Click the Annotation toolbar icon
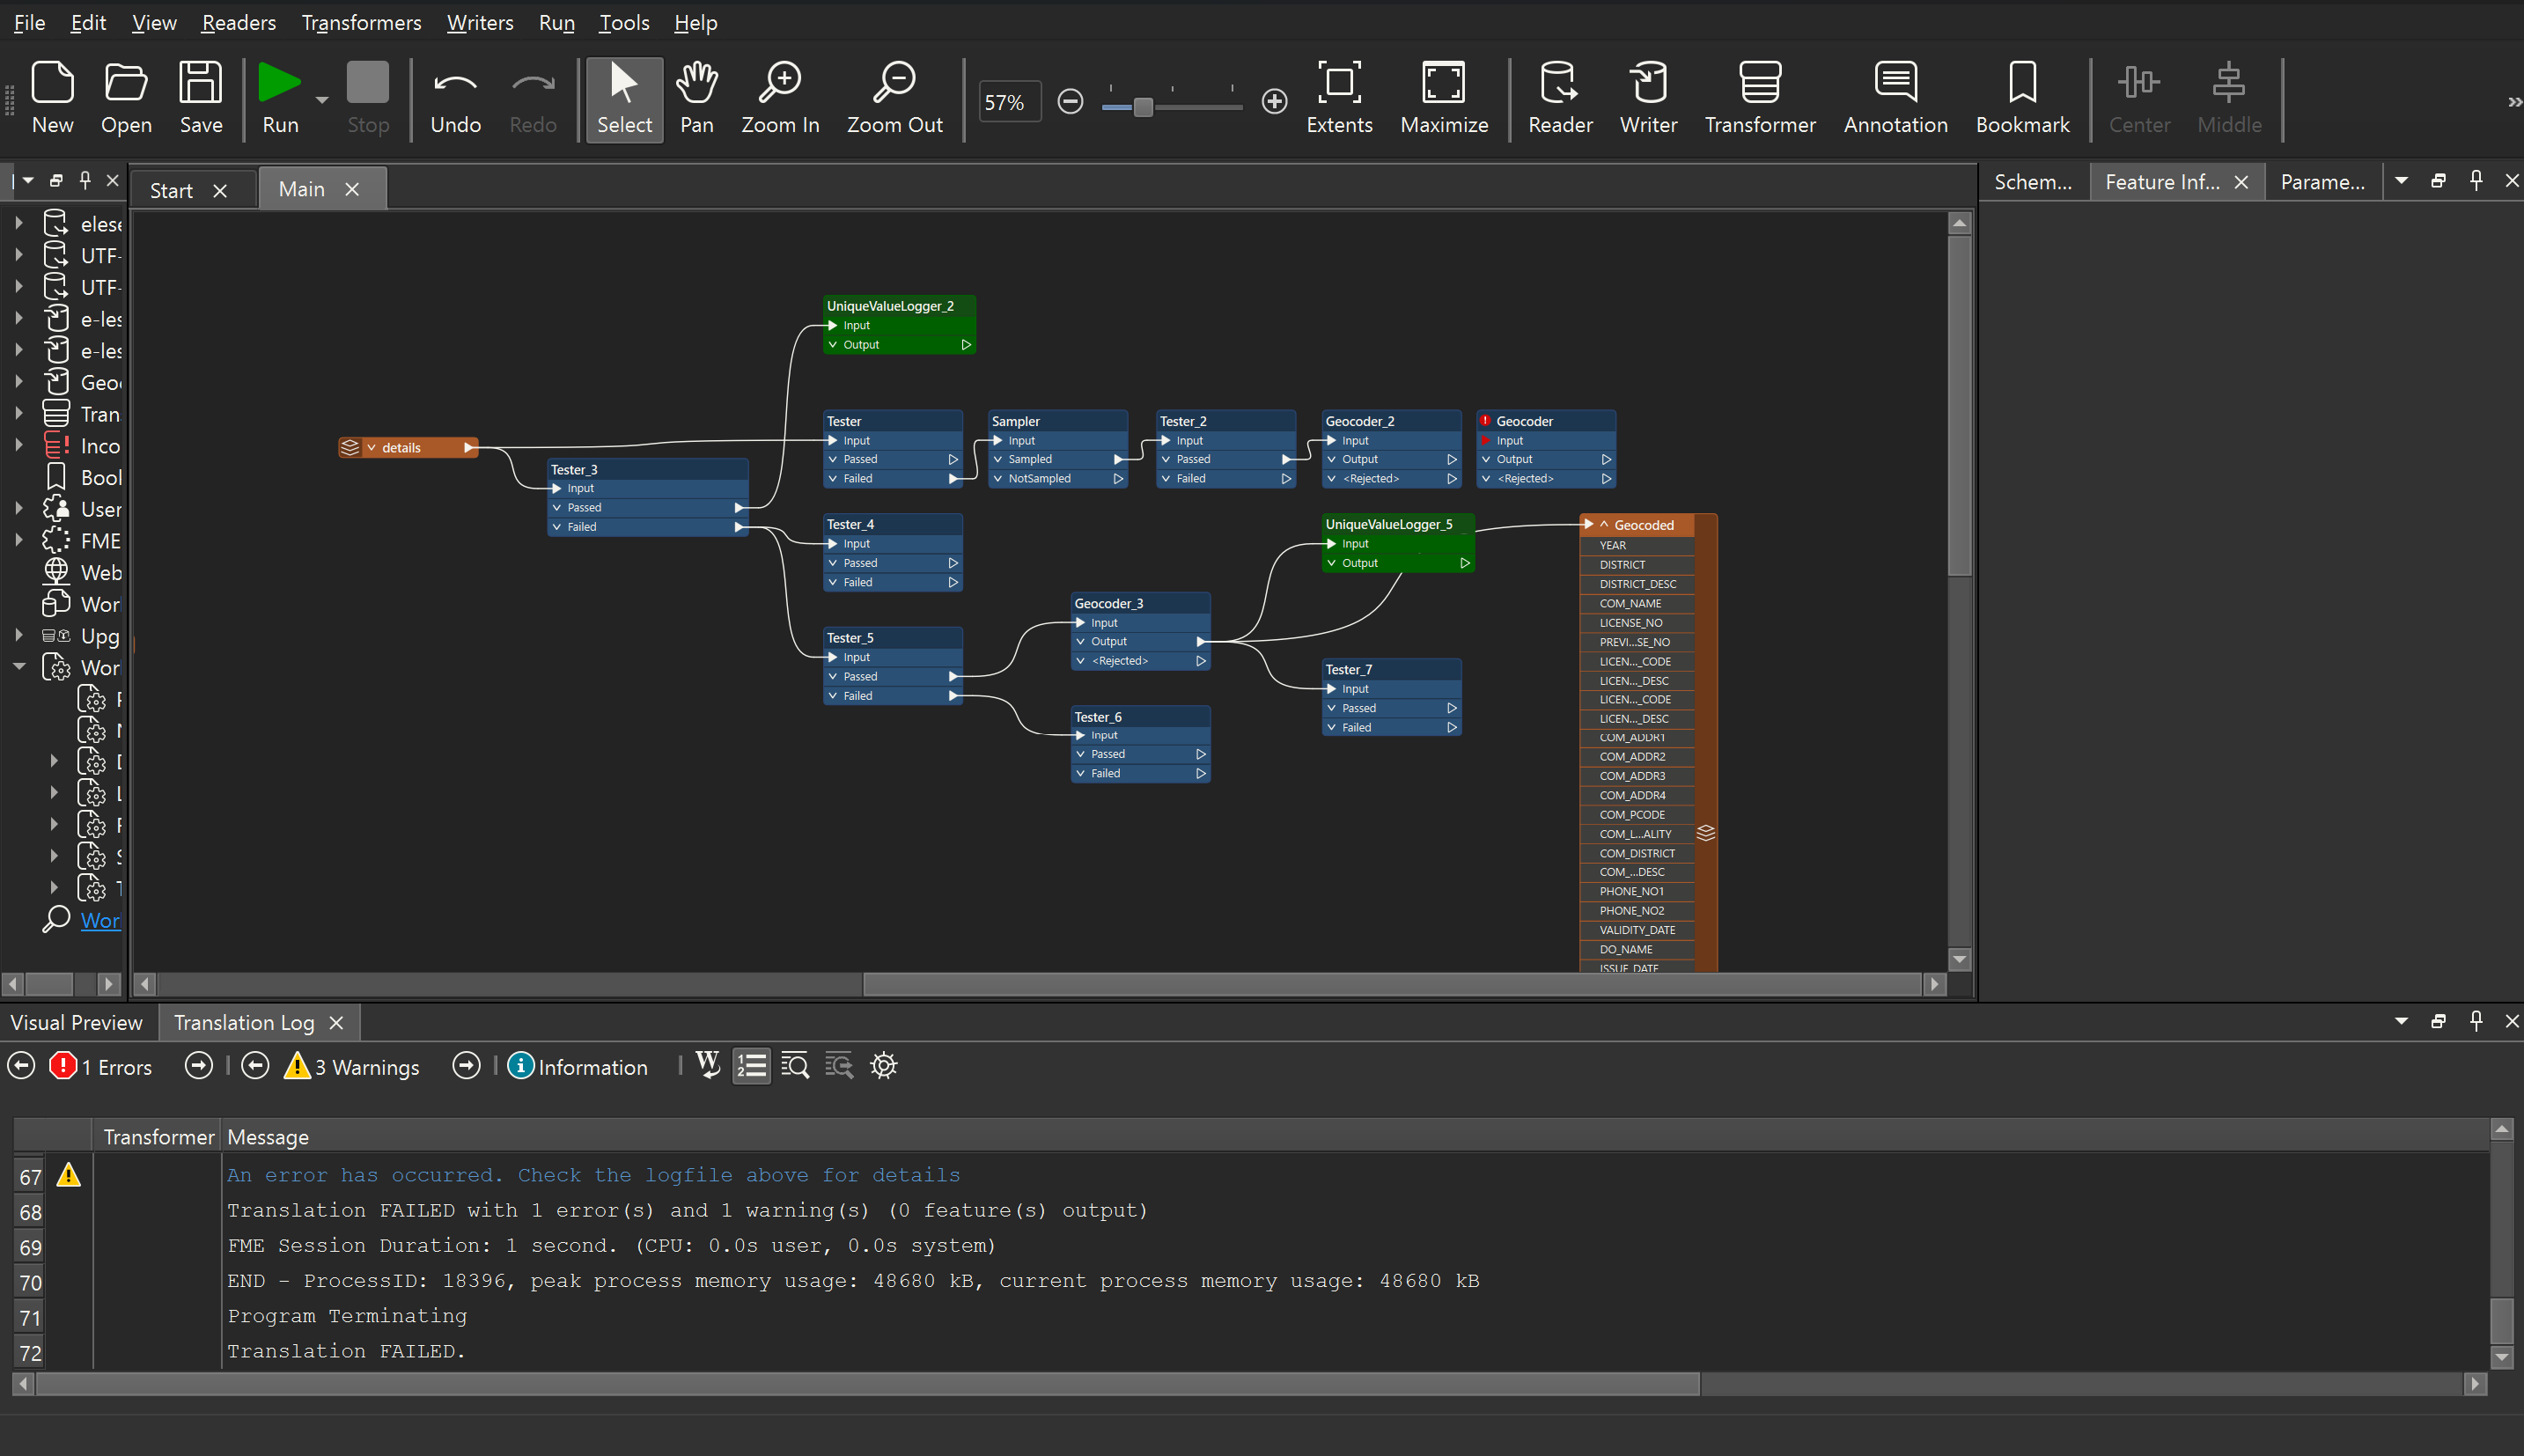 pyautogui.click(x=1895, y=84)
